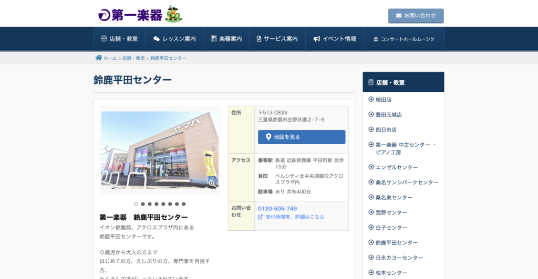This screenshot has height=279, width=538.
Task: Select first carousel dot
Action: point(136,204)
